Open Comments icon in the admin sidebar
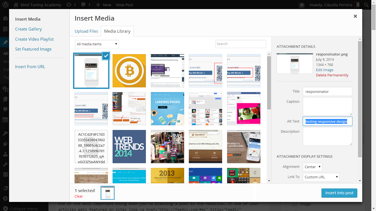Image resolution: width=376 pixels, height=211 pixels. click(x=6, y=109)
